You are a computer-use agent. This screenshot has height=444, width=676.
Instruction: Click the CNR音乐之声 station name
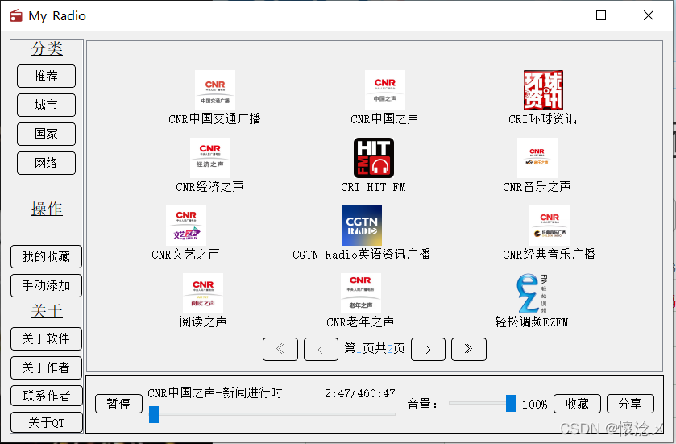(x=537, y=187)
